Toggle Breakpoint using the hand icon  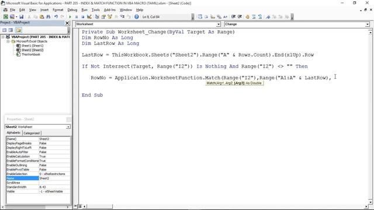pyautogui.click(x=247, y=17)
